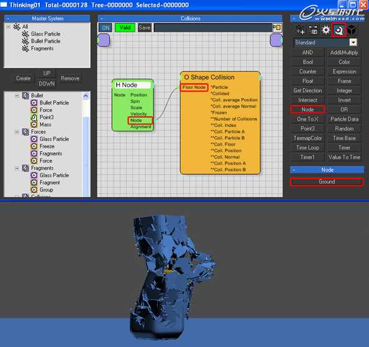Viewport: 369px width, 347px height.
Task: Click the Conditions icon with minus signs
Action: 313,30
